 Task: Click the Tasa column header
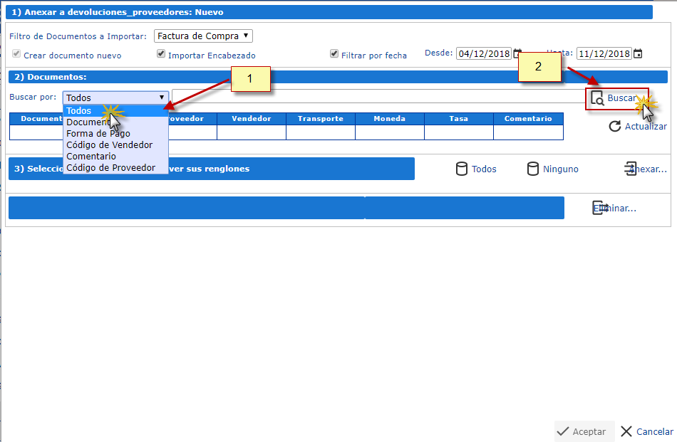pyautogui.click(x=458, y=119)
